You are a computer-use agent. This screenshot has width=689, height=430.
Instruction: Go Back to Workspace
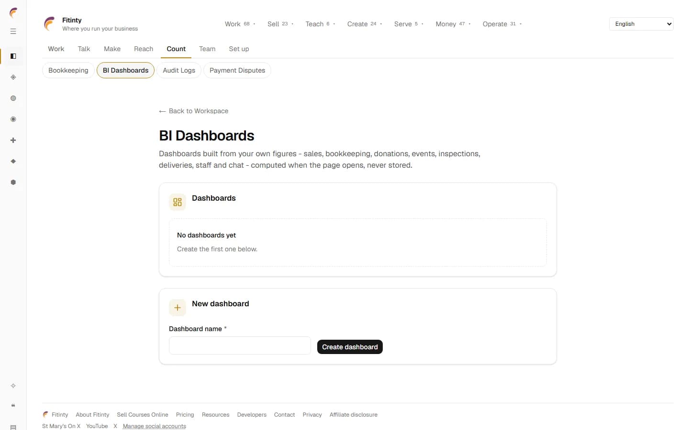[x=194, y=111]
